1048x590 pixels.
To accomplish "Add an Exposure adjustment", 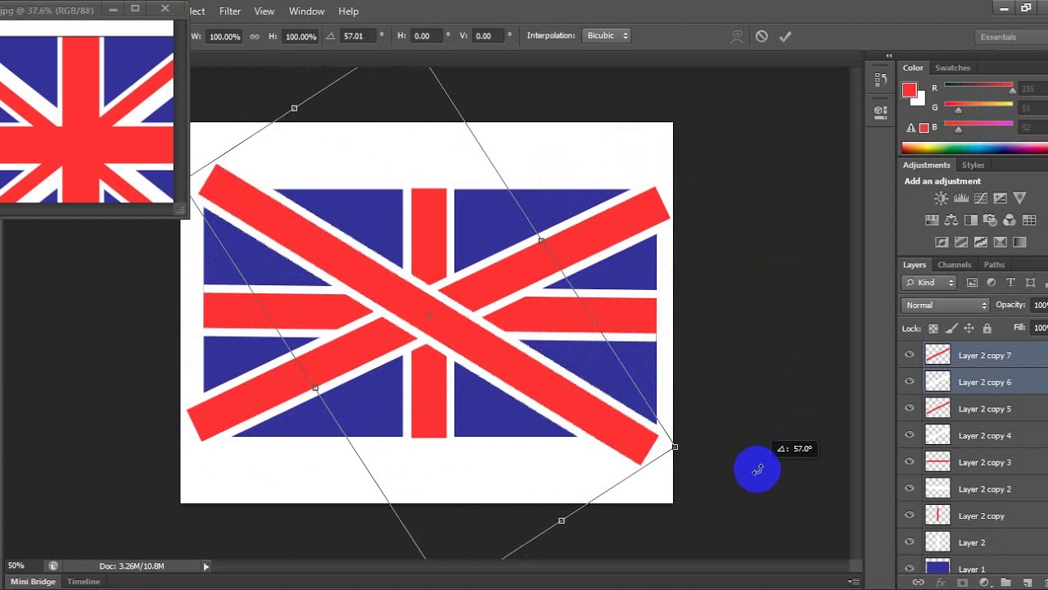I will click(x=1000, y=198).
